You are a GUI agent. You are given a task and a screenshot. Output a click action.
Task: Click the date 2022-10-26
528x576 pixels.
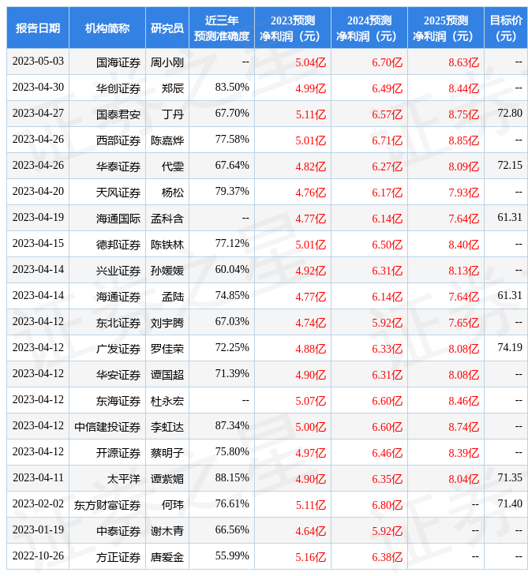38,556
